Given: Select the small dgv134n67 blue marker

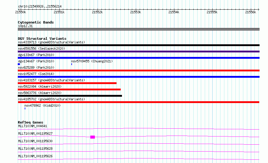Looking at the screenshot, I should pyautogui.click(x=19, y=64).
